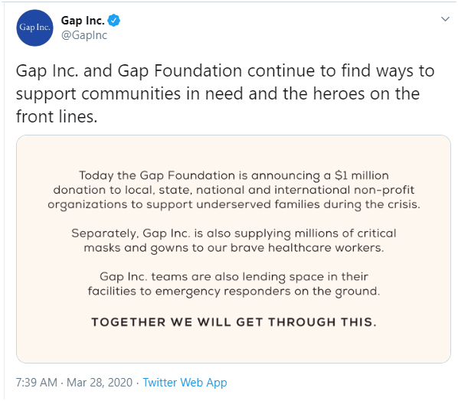Open the attached announcement image card
Image resolution: width=458 pixels, height=401 pixels.
[x=234, y=249]
